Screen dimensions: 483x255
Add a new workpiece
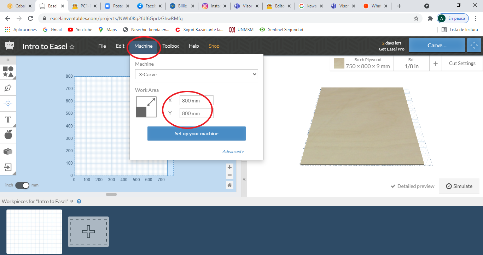click(88, 232)
